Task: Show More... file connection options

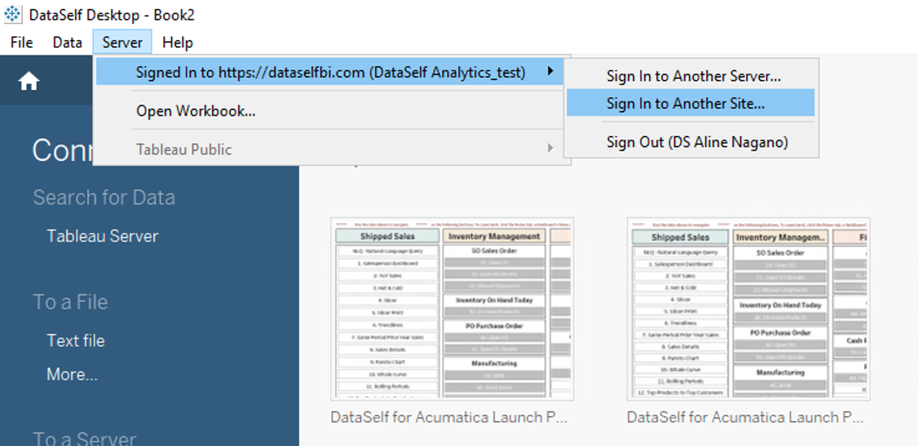Action: 72,374
